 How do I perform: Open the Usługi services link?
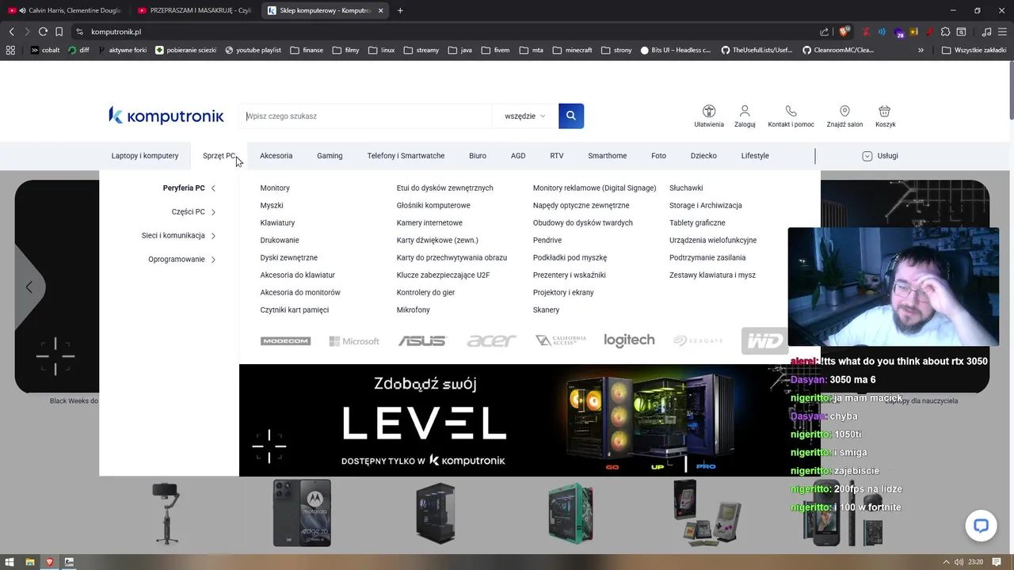(880, 156)
